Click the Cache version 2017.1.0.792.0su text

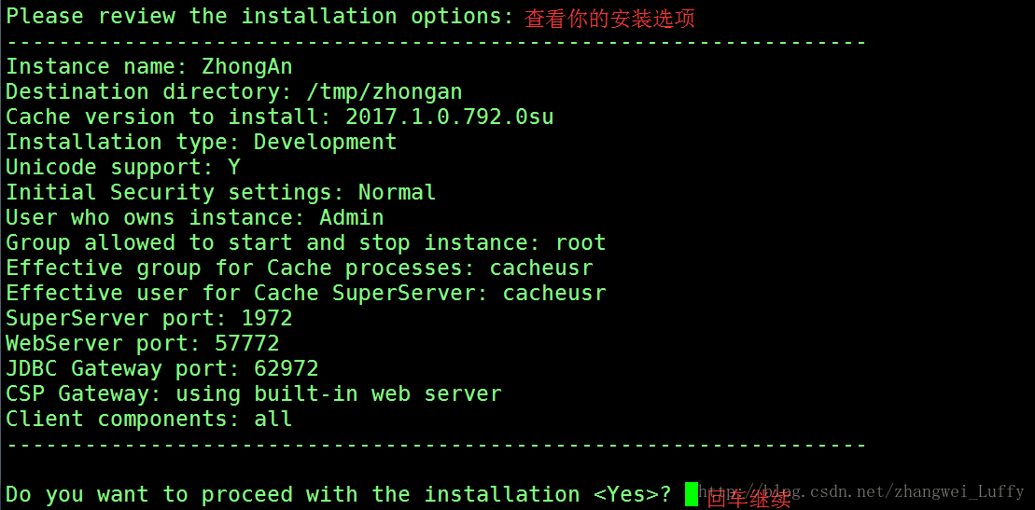pos(450,117)
